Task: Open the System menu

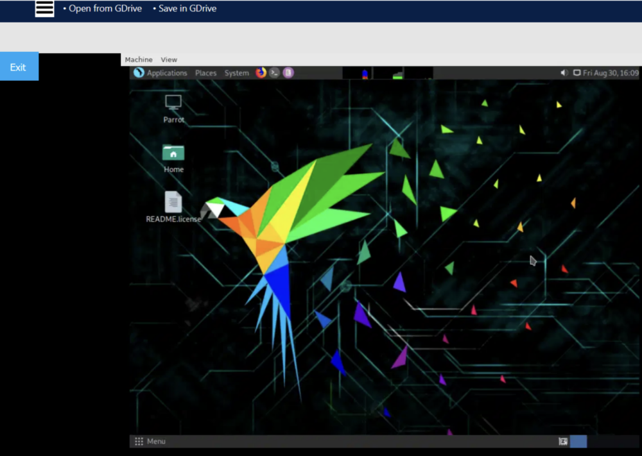Action: click(236, 73)
